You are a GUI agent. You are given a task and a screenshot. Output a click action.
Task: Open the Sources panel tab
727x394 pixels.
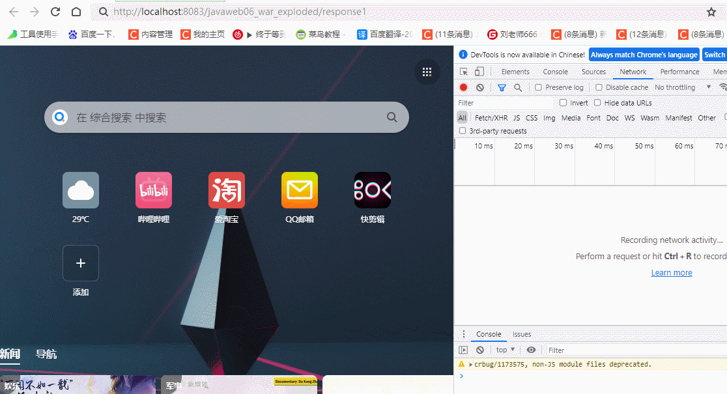click(x=593, y=72)
